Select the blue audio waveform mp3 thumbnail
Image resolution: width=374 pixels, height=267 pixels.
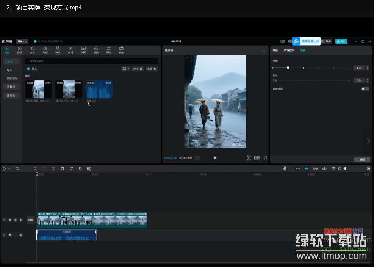pos(99,90)
